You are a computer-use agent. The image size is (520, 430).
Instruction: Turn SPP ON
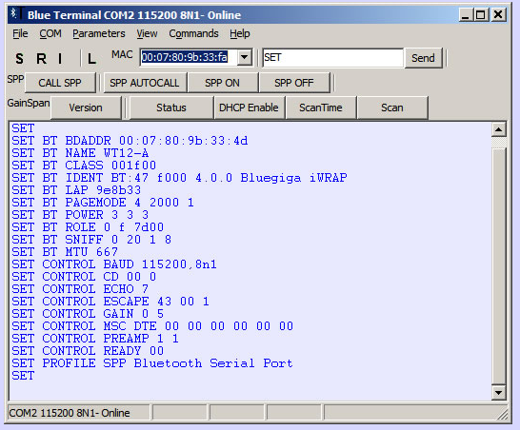click(222, 83)
